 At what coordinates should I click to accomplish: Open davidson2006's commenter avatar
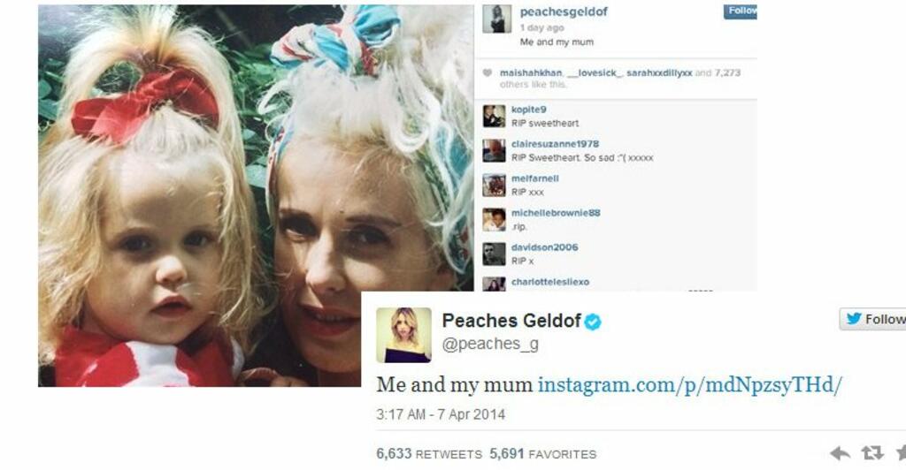point(494,254)
